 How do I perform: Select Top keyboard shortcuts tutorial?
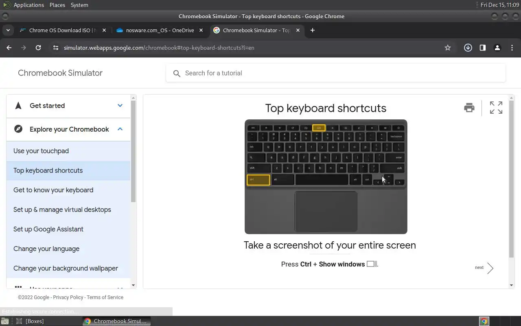point(68,170)
